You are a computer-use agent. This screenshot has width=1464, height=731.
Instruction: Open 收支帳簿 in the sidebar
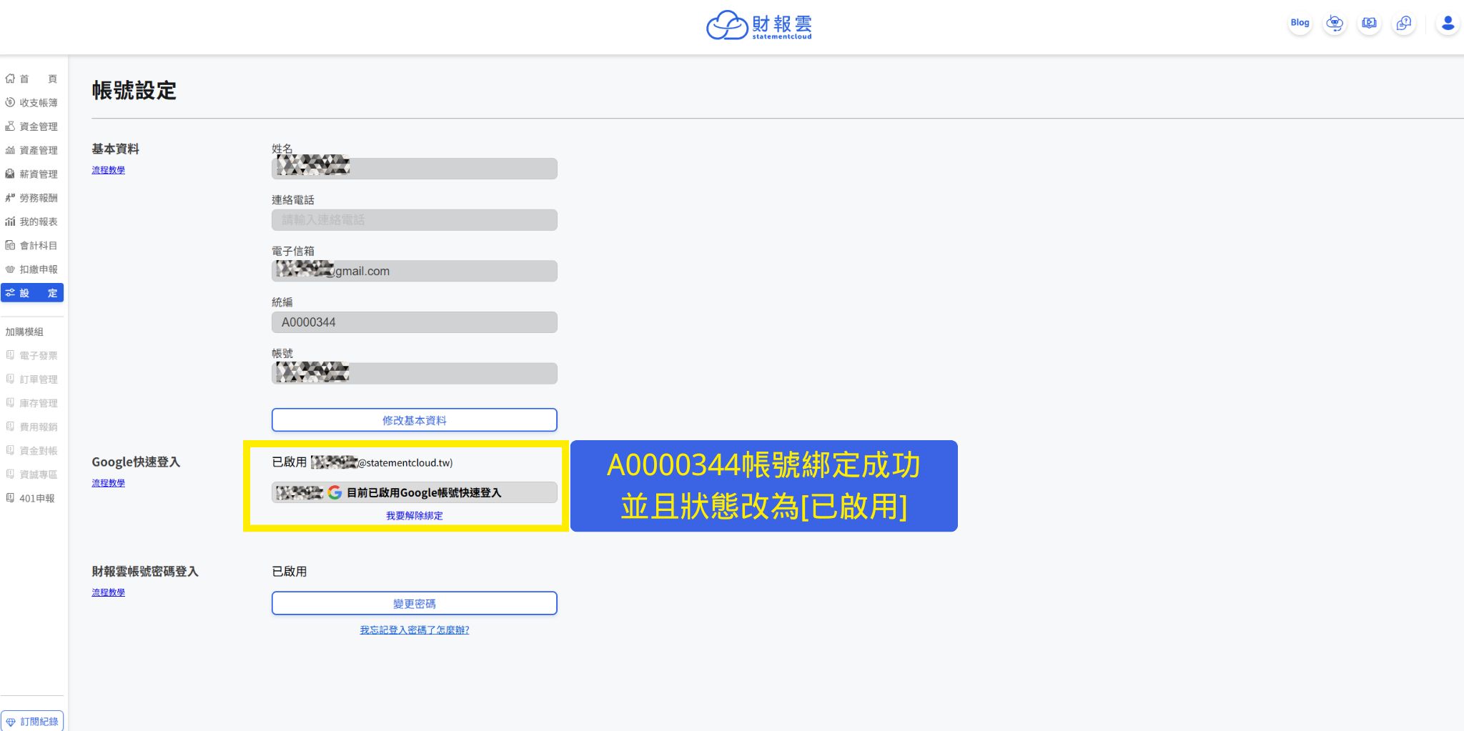[31, 103]
